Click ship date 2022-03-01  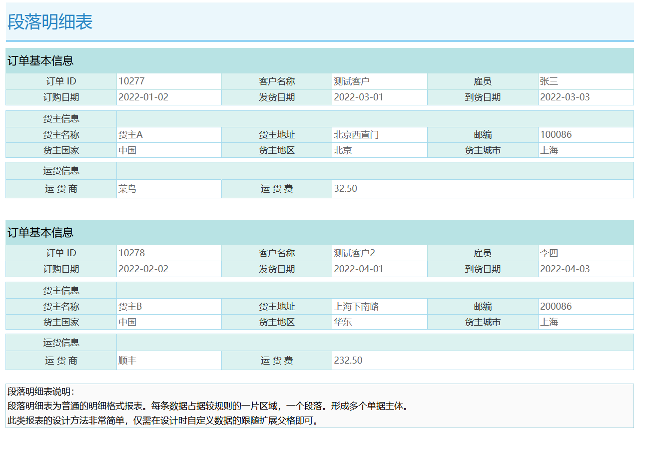359,97
